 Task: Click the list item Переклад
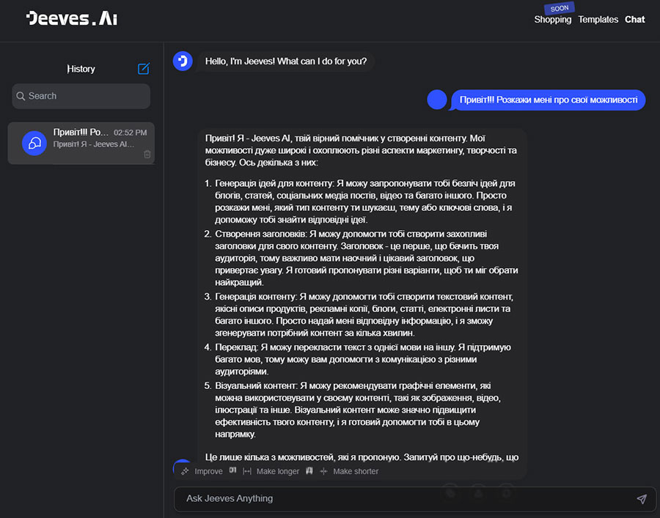coord(363,359)
